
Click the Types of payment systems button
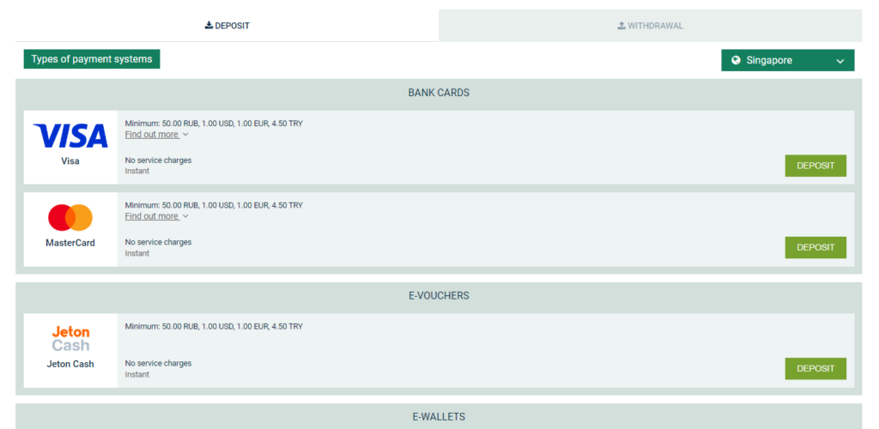tap(92, 59)
